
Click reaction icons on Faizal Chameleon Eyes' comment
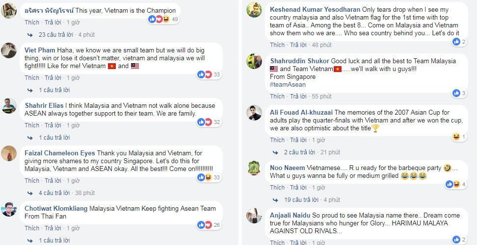[204, 177]
